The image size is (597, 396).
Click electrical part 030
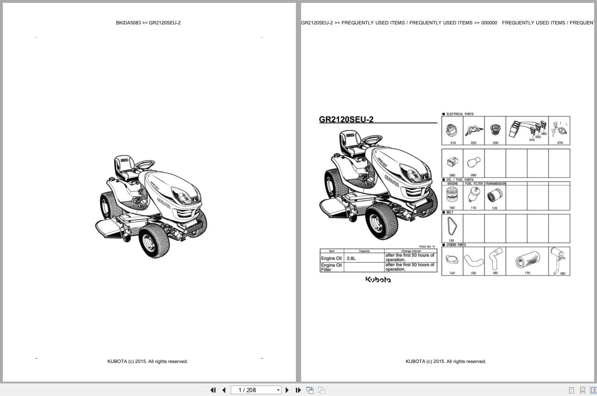tap(495, 131)
